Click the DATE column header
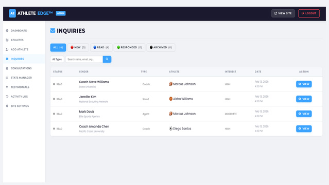The height and width of the screenshot is (185, 329). pos(258,71)
